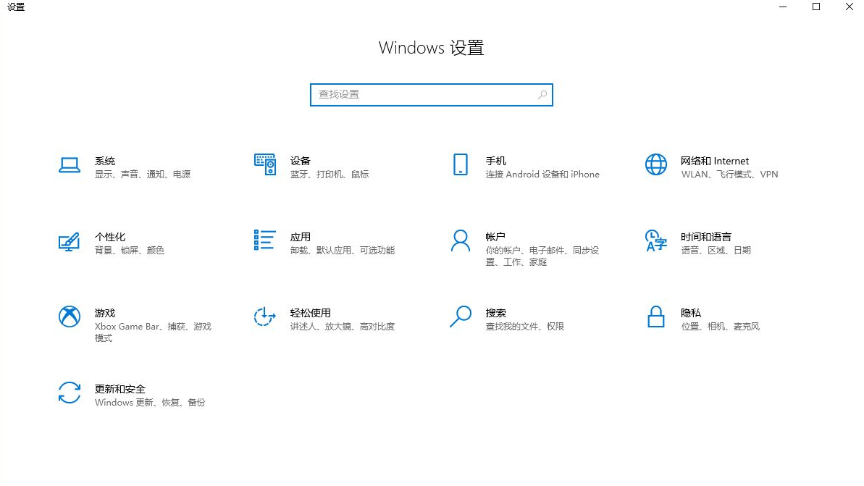Click the clock and letter icon for 时间和语言

click(x=655, y=240)
